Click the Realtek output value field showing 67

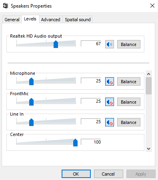91,44
